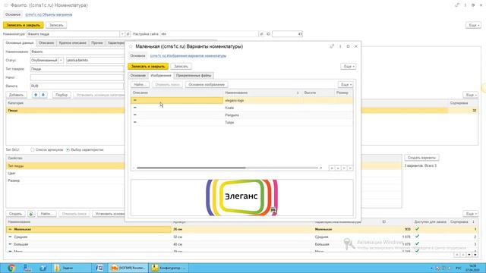Screen dimensions: 486x273
Task: Expand Ещё menu right of category toolbar
Action: coord(471,95)
